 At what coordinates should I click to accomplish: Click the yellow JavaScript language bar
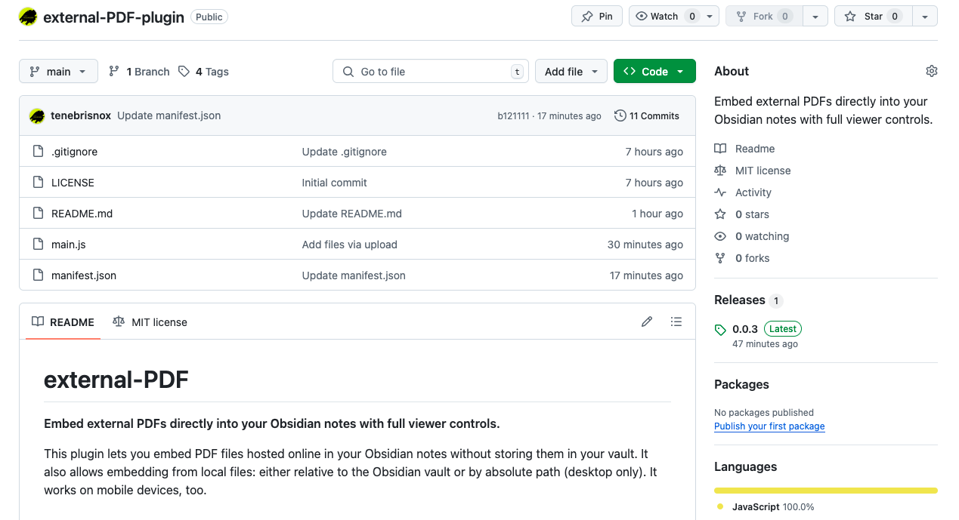point(826,491)
